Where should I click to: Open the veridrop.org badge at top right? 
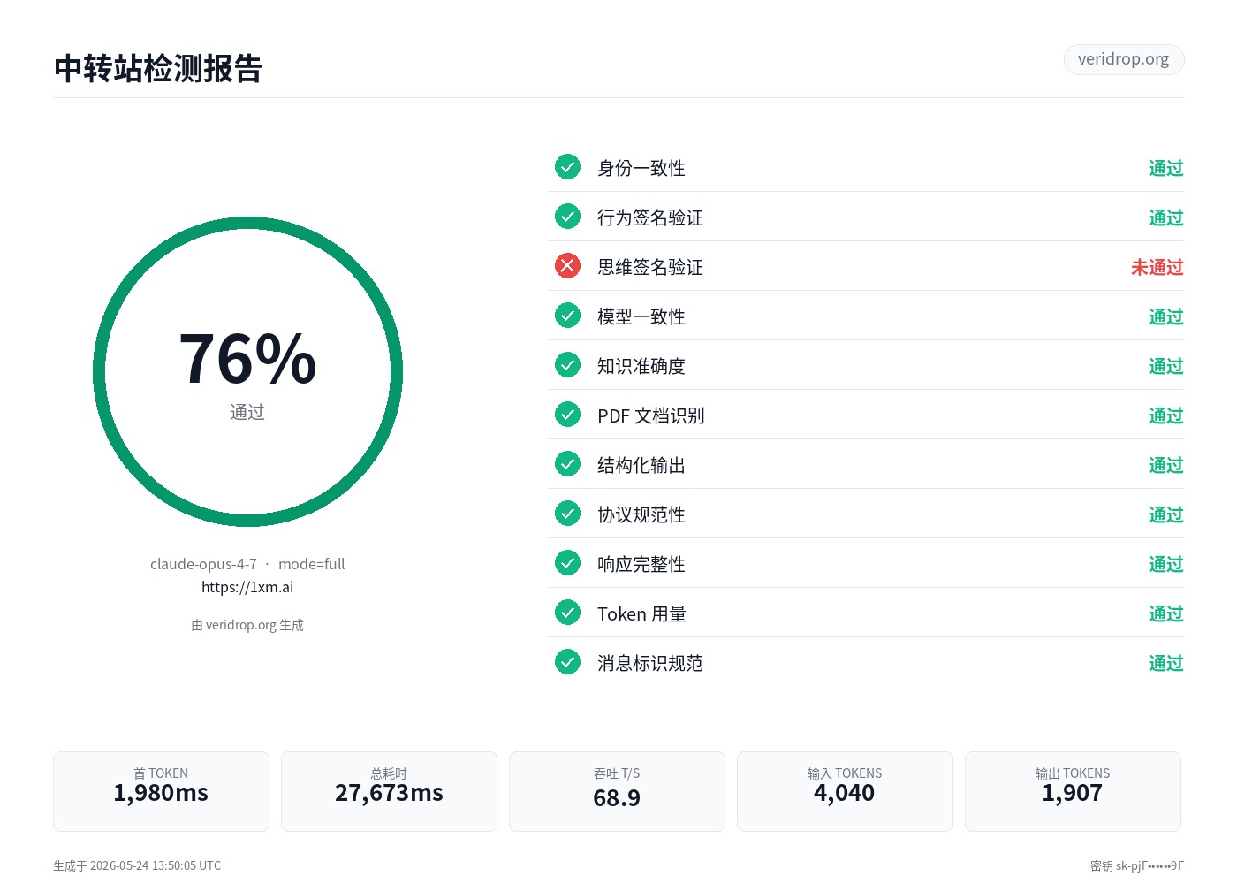[x=1124, y=59]
